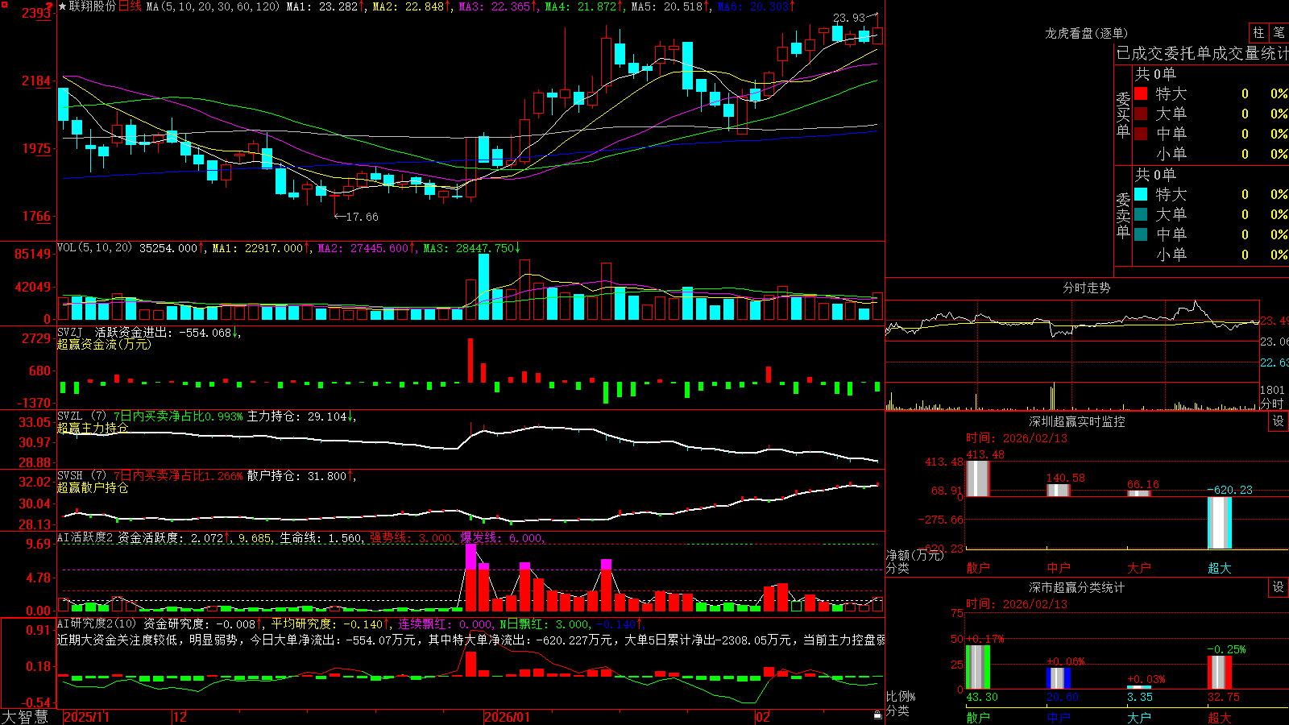Switch to 笔 tick view in 龙虎看盘
1289x725 pixels.
pyautogui.click(x=1279, y=32)
